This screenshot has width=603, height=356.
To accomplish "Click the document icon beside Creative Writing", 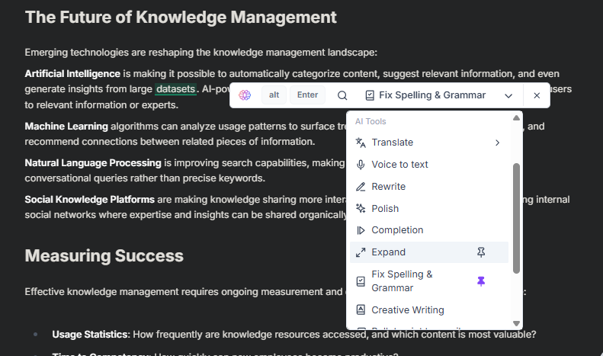I will pyautogui.click(x=361, y=309).
